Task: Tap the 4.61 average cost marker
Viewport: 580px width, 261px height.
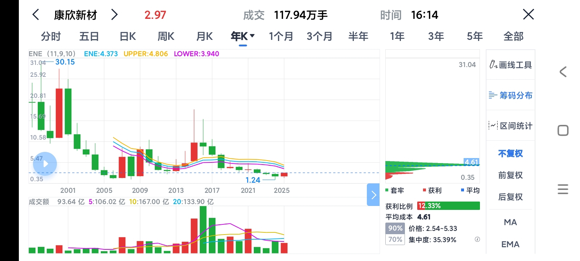Action: coord(472,162)
